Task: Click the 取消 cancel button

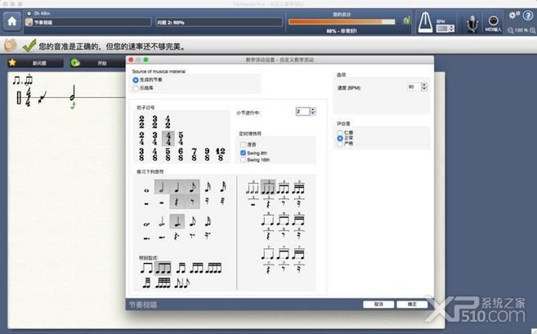Action: pos(378,304)
